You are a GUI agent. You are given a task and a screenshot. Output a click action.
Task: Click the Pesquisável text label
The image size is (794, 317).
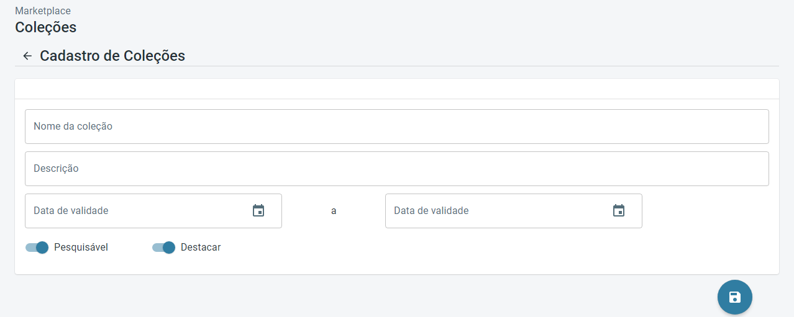pyautogui.click(x=81, y=248)
